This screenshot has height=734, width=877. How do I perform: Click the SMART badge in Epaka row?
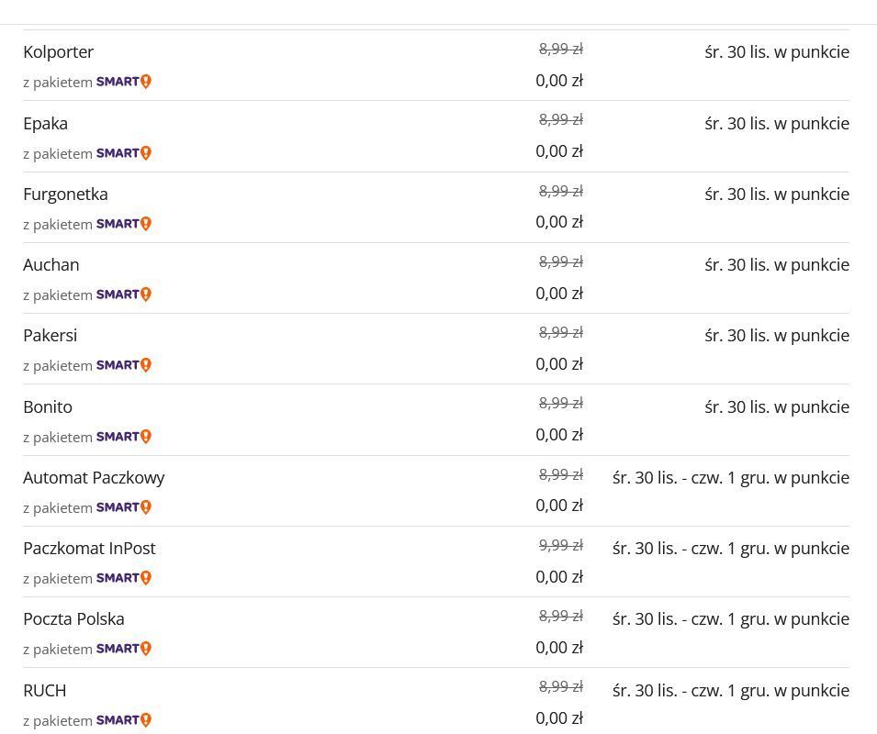[124, 153]
